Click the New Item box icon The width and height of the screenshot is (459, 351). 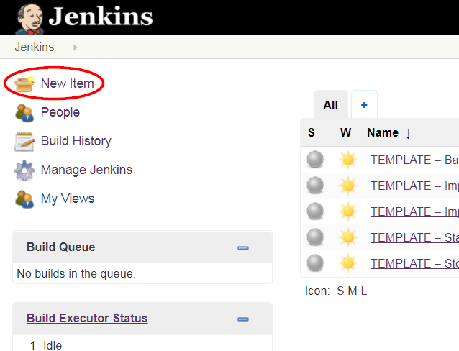coord(24,84)
